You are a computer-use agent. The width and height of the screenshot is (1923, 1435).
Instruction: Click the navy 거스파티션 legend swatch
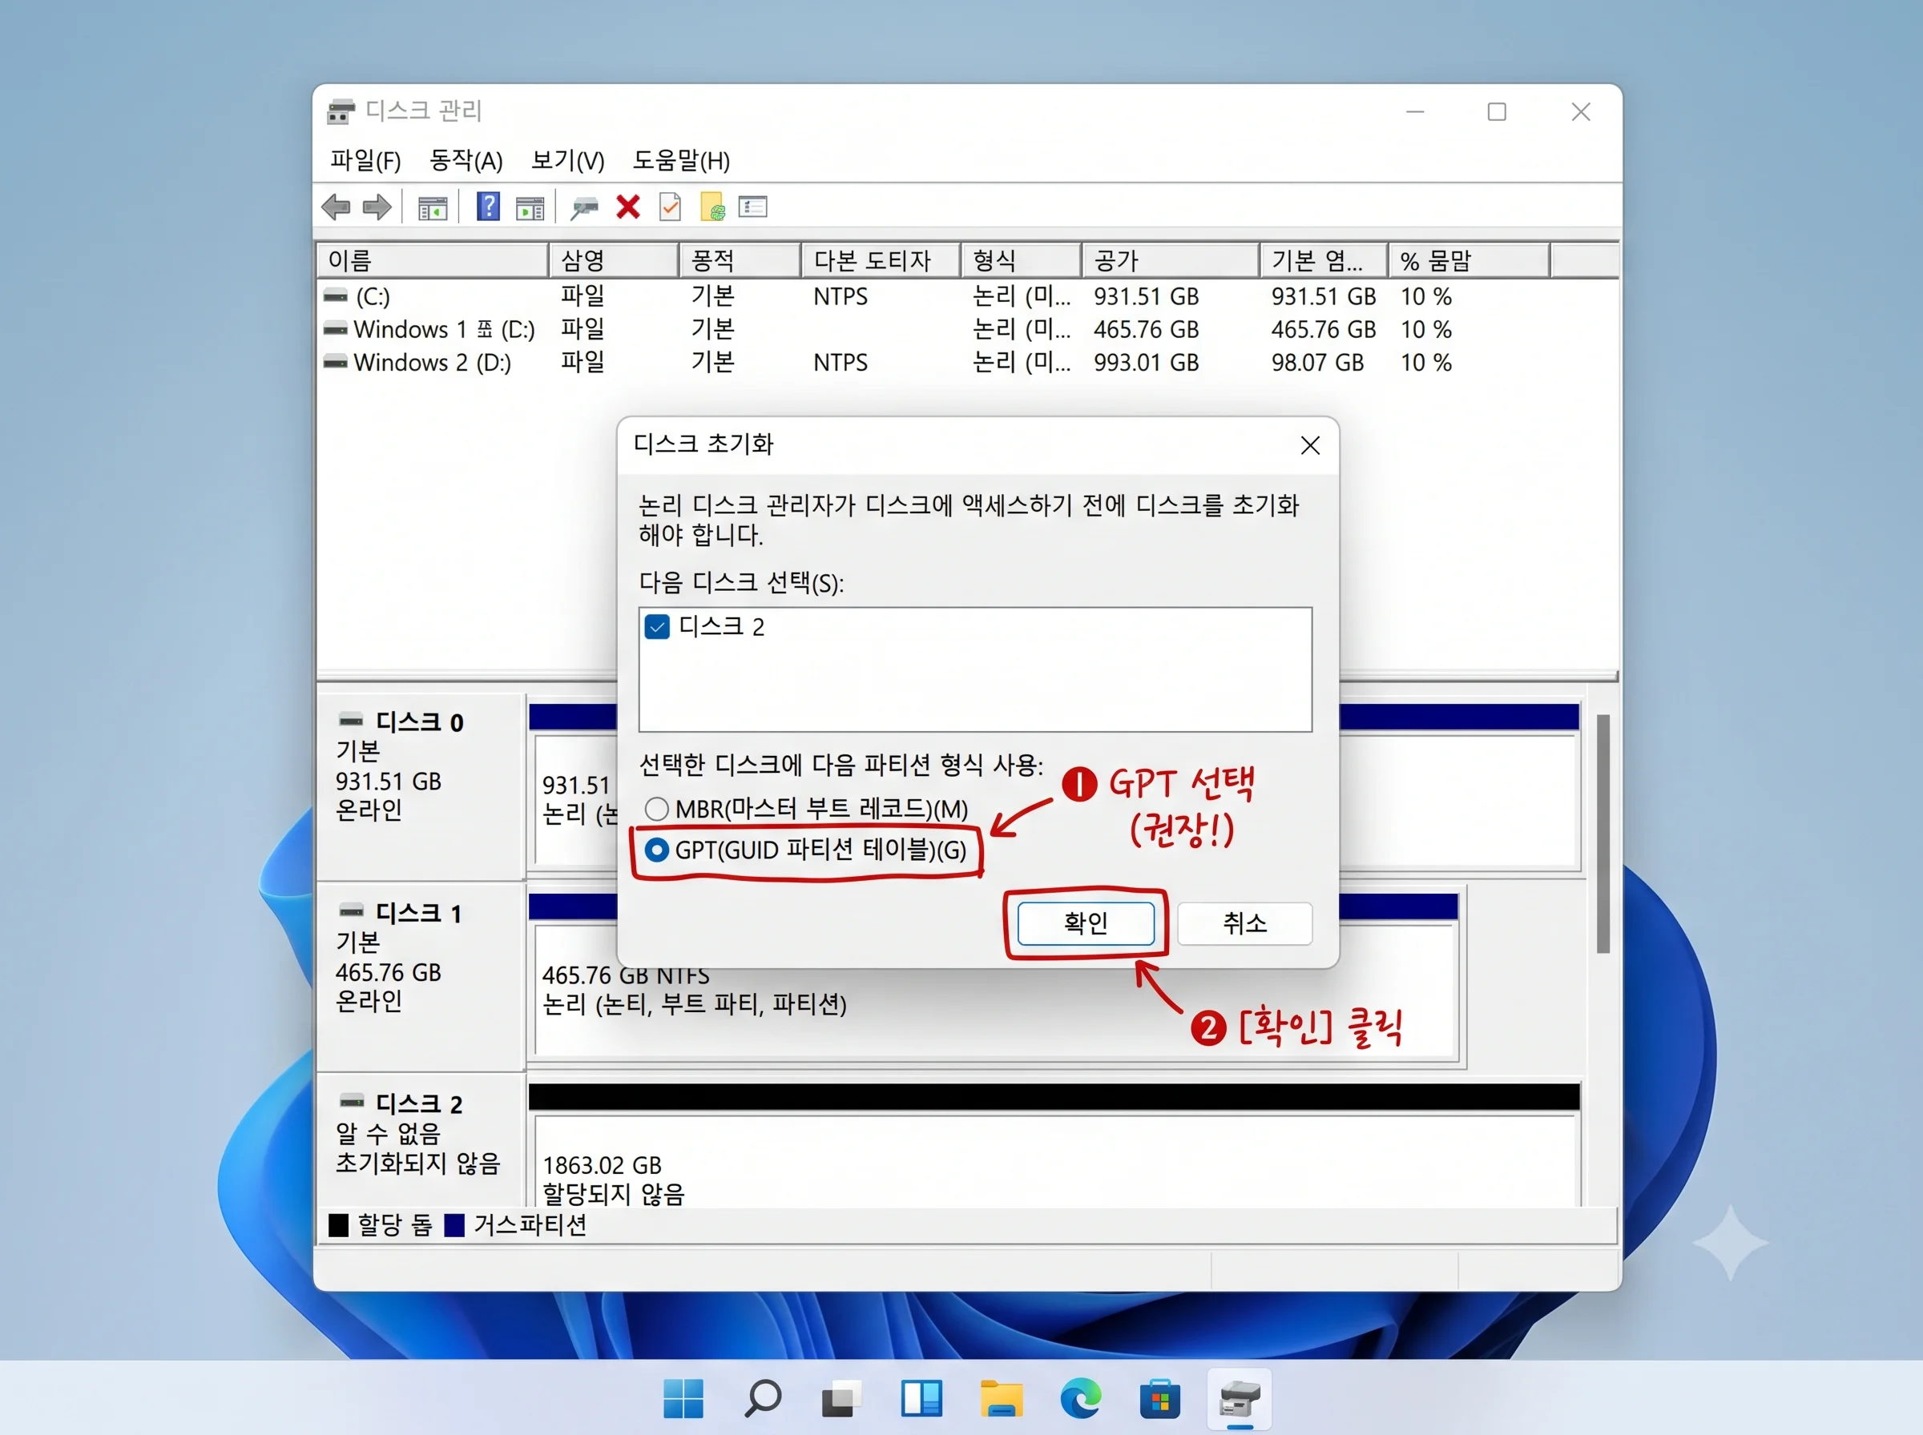[454, 1224]
